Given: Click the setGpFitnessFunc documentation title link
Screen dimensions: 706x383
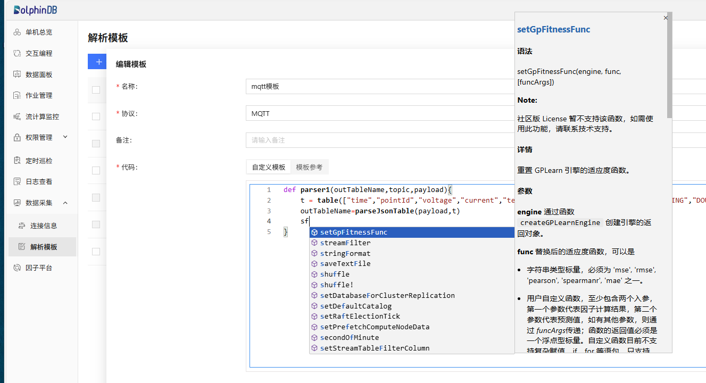Looking at the screenshot, I should click(x=553, y=29).
